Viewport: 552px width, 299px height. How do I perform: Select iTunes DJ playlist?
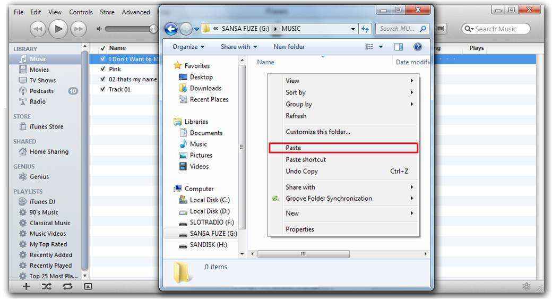[42, 201]
